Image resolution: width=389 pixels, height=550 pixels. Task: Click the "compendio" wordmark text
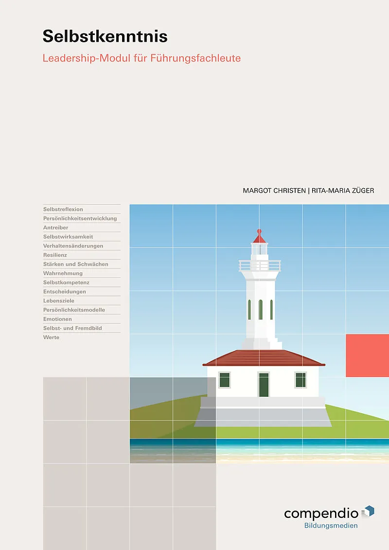click(321, 514)
